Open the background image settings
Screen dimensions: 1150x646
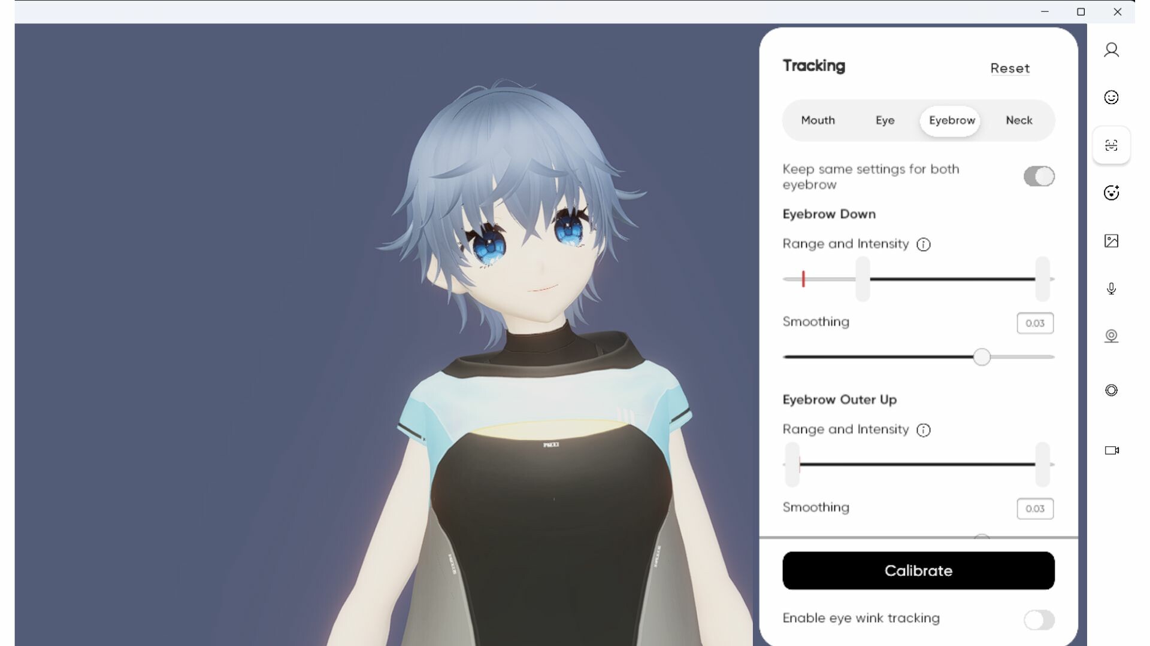pos(1112,240)
